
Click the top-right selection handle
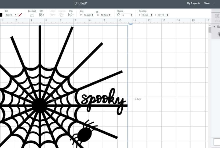(131, 24)
